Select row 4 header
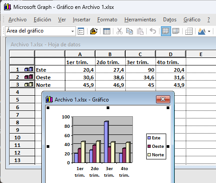The width and height of the screenshot is (216, 183). click(x=22, y=92)
